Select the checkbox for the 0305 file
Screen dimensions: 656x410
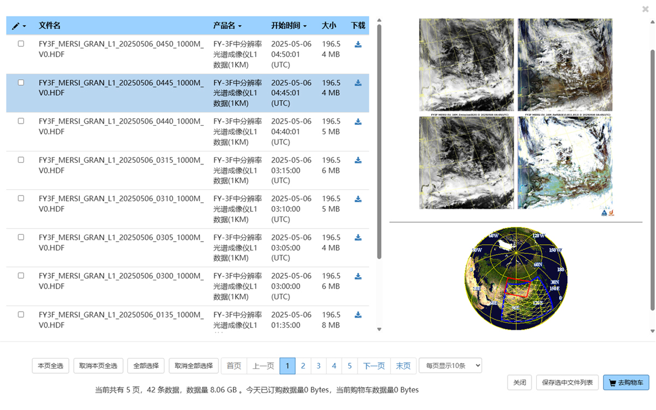[21, 237]
